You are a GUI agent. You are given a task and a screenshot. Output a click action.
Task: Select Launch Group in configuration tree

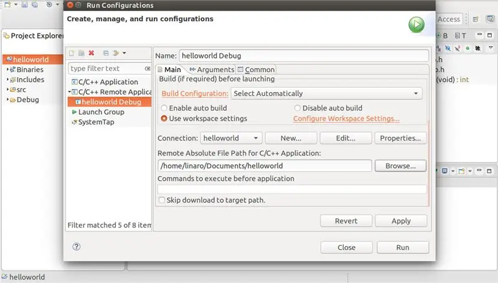tap(101, 112)
